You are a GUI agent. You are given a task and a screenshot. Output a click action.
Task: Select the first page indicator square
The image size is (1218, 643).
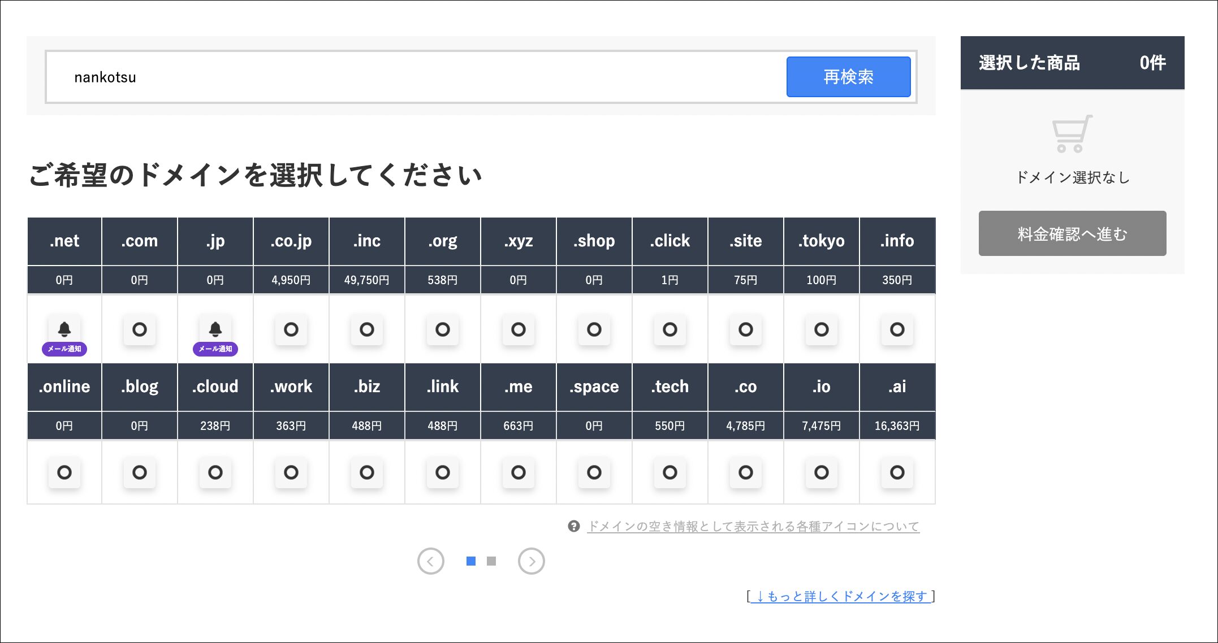pyautogui.click(x=470, y=561)
